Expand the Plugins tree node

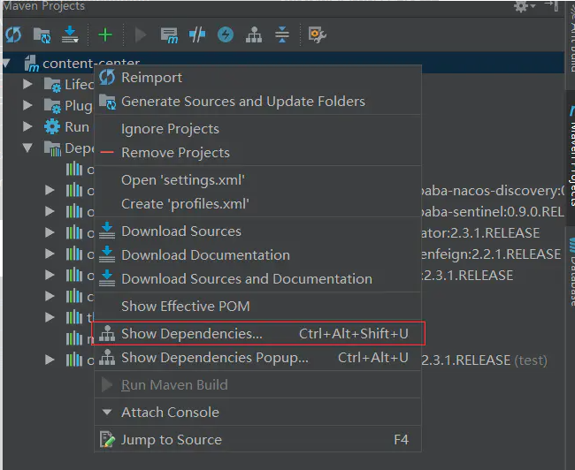(27, 105)
